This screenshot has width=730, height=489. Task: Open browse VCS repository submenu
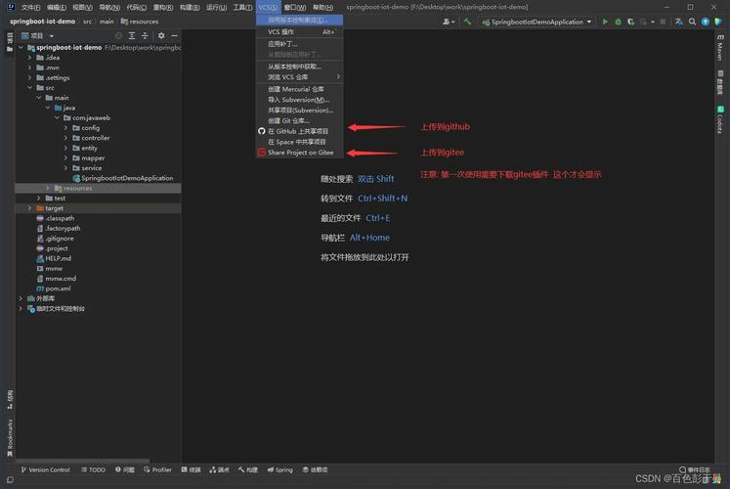coord(300,77)
